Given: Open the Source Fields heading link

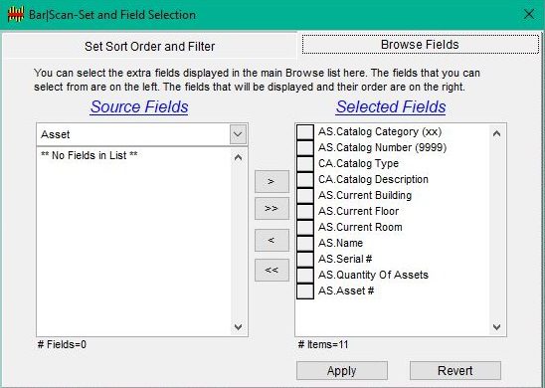Looking at the screenshot, I should coord(139,106).
